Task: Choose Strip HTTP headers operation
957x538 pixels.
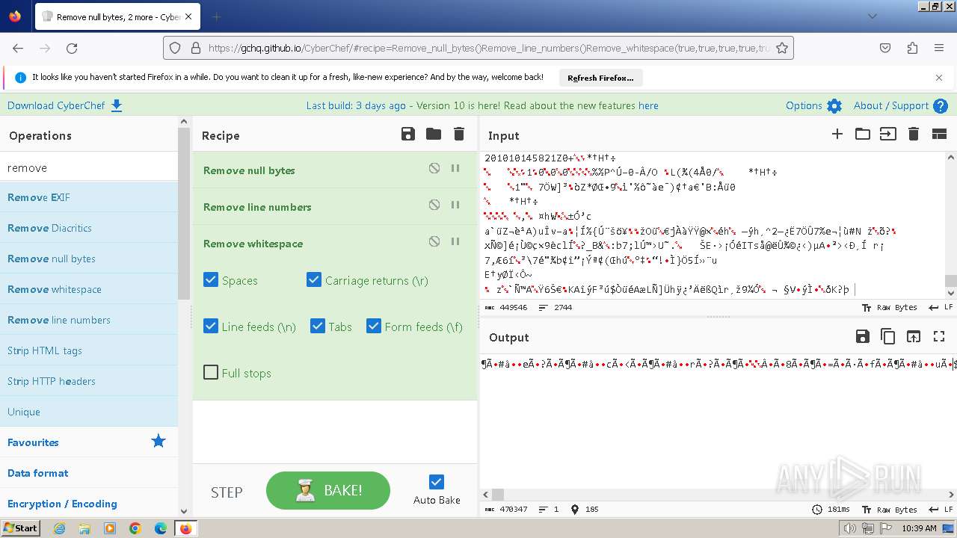Action: point(89,381)
